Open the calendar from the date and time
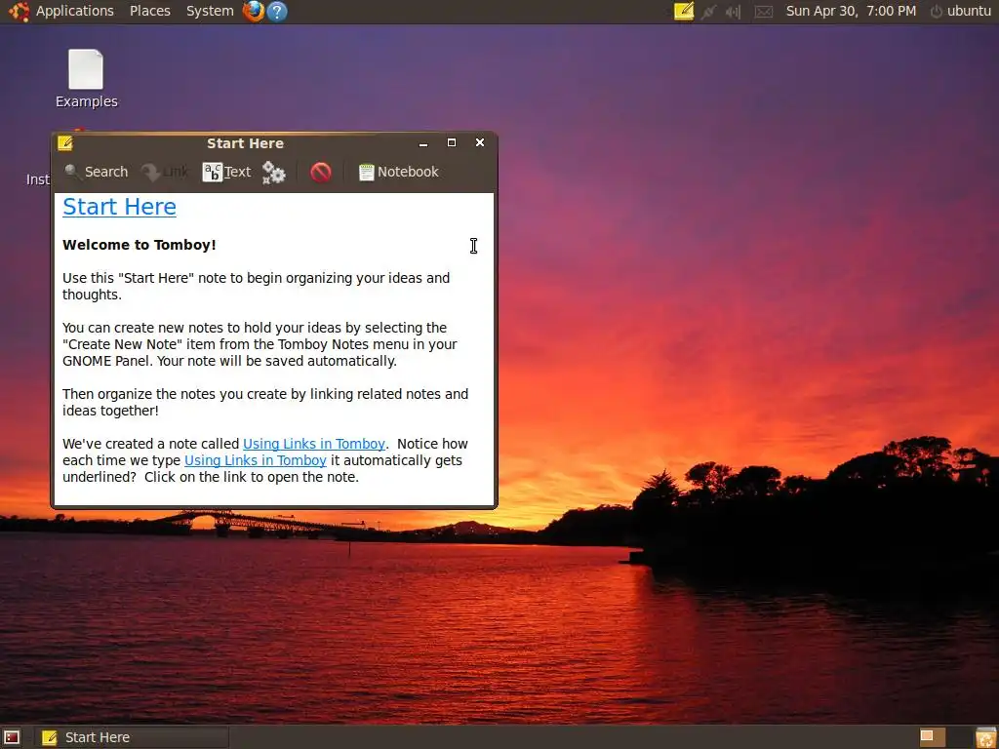Image resolution: width=999 pixels, height=749 pixels. pos(851,11)
